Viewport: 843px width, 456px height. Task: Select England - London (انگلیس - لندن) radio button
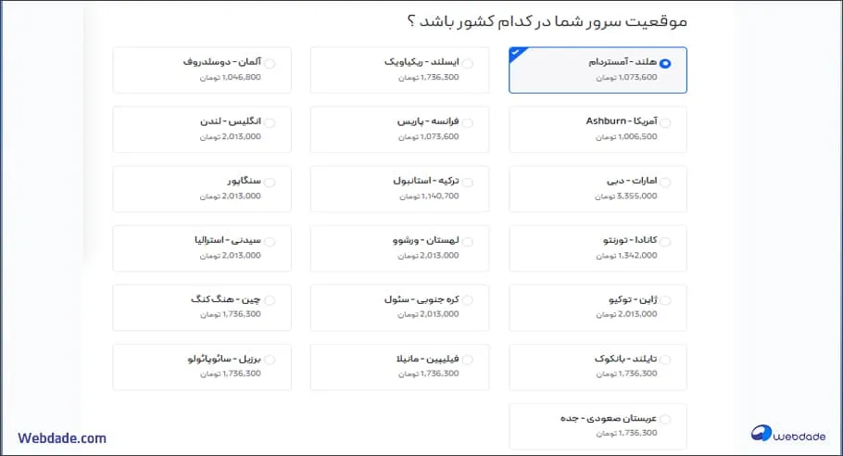click(x=270, y=122)
